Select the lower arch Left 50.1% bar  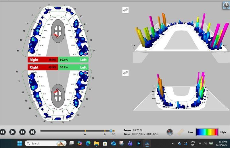(x=73, y=67)
